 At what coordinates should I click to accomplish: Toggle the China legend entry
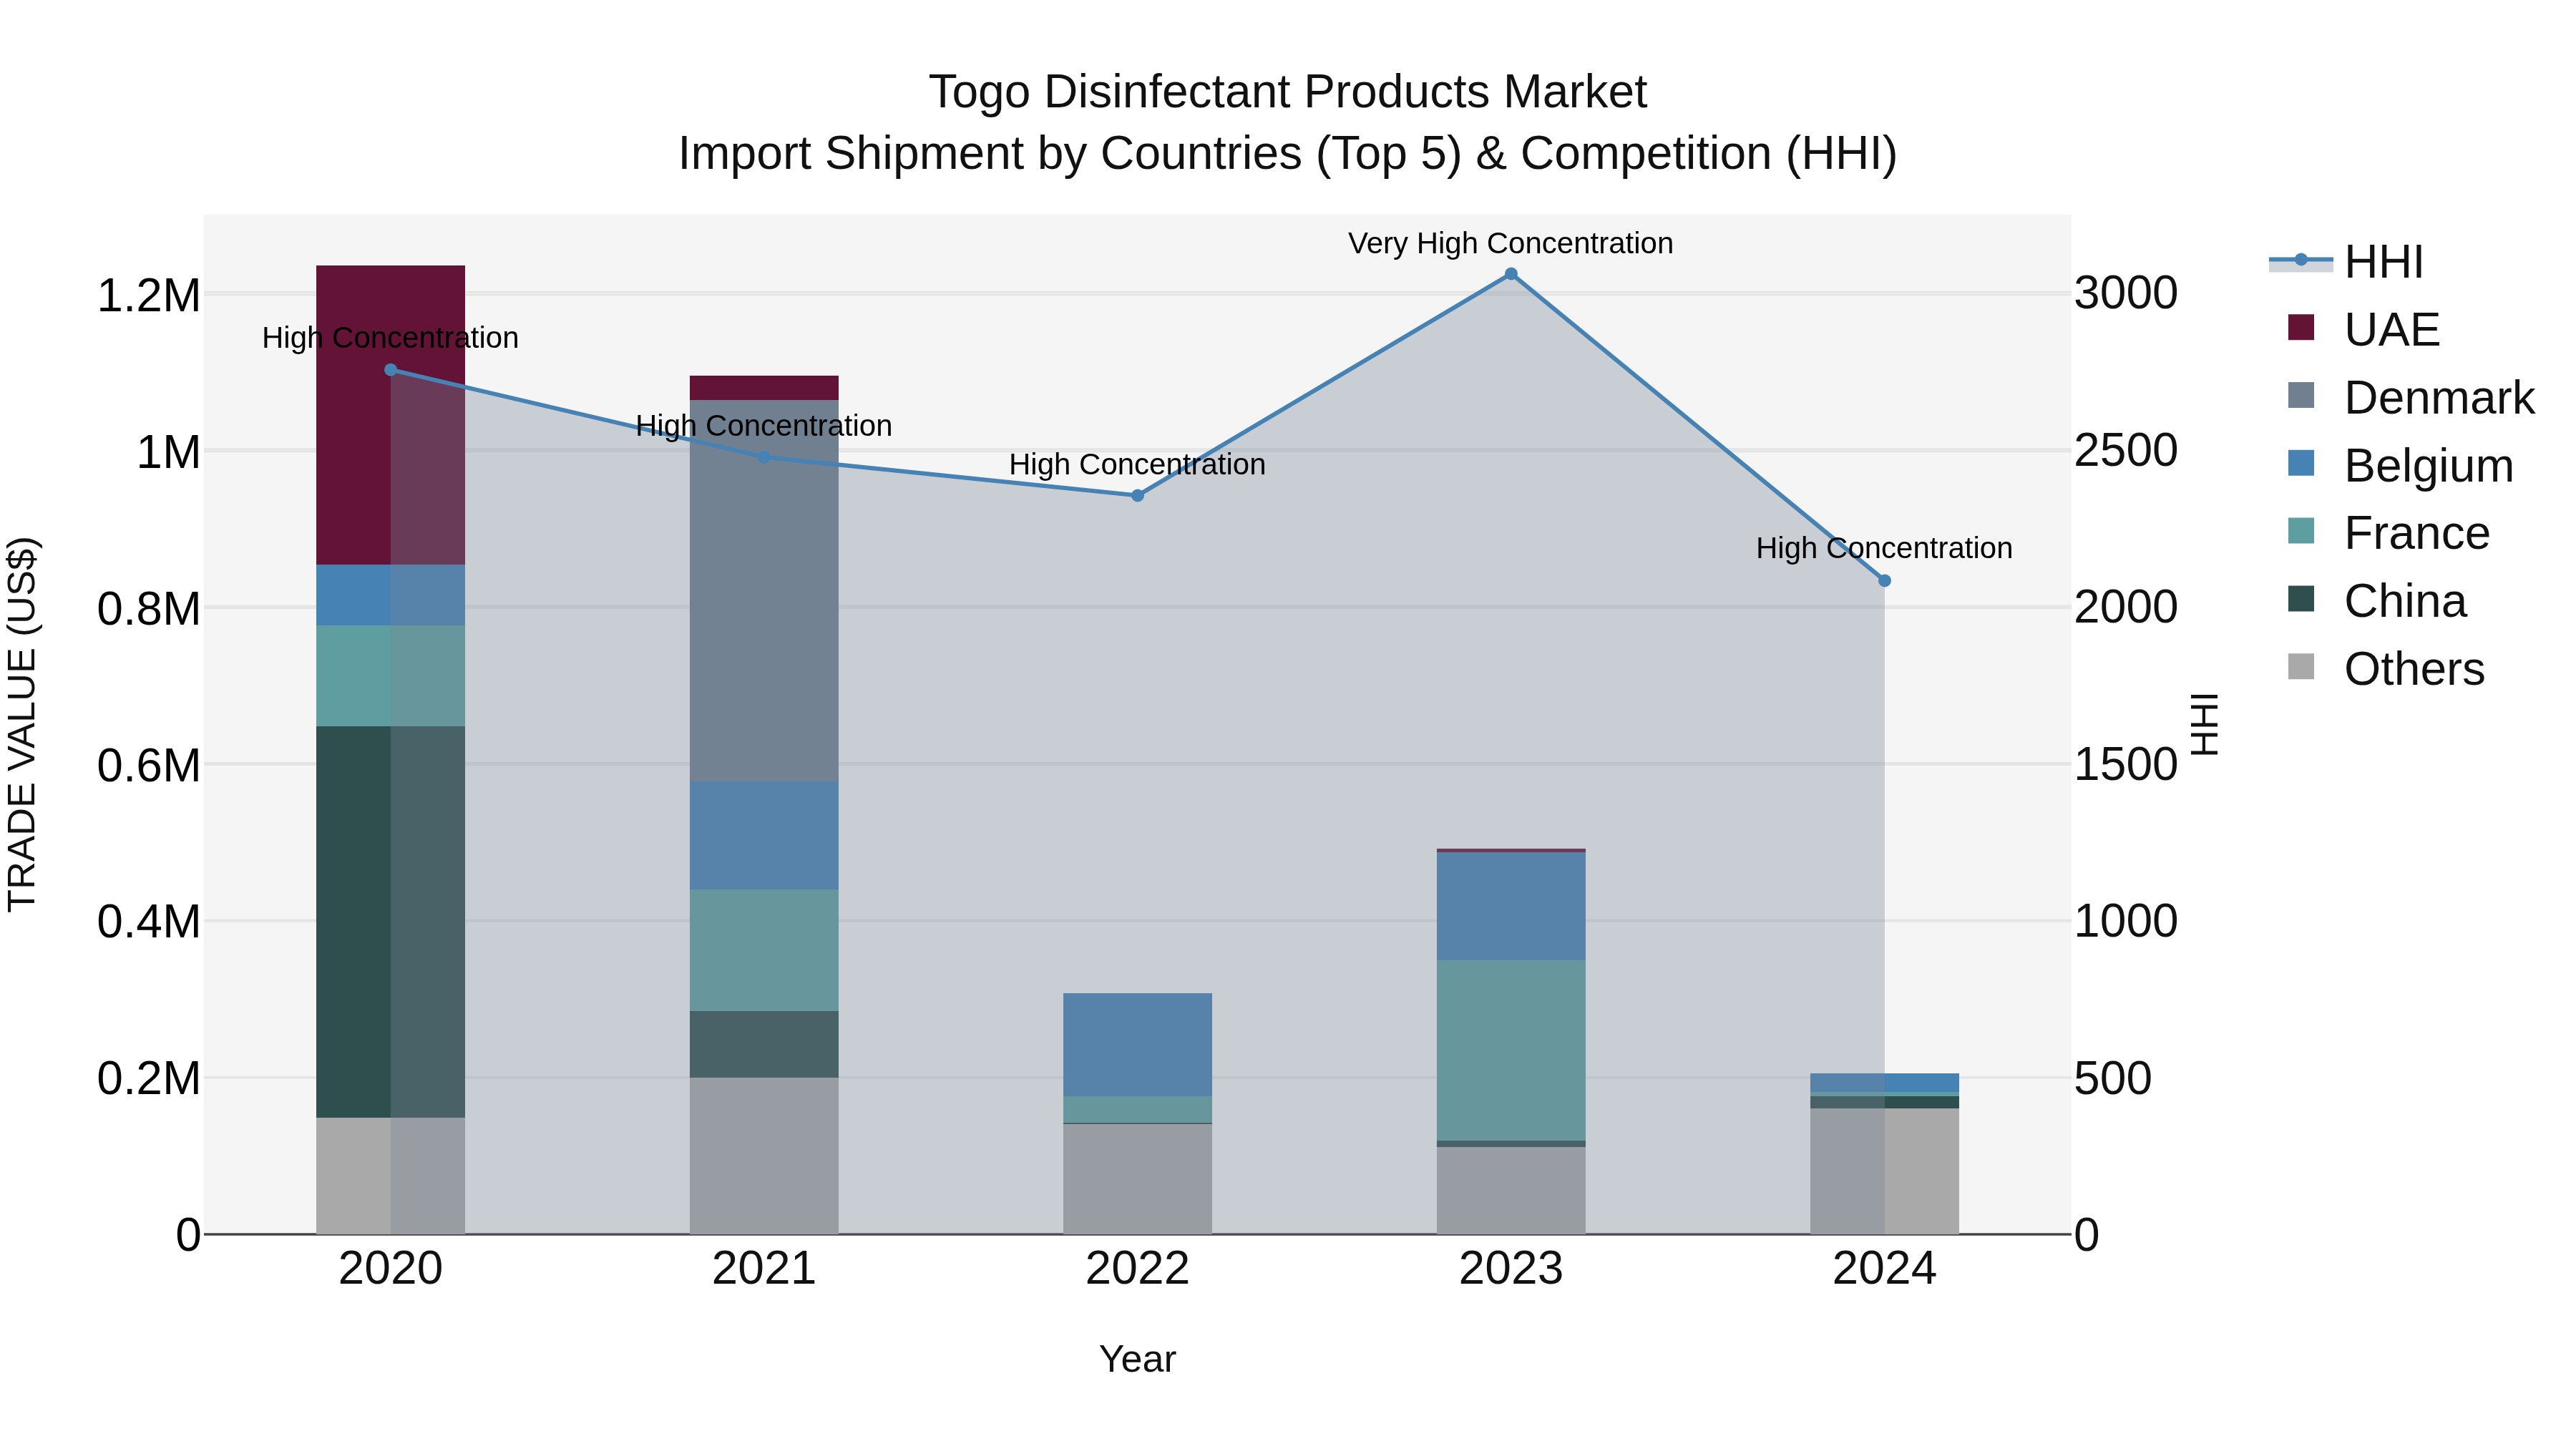click(2376, 601)
